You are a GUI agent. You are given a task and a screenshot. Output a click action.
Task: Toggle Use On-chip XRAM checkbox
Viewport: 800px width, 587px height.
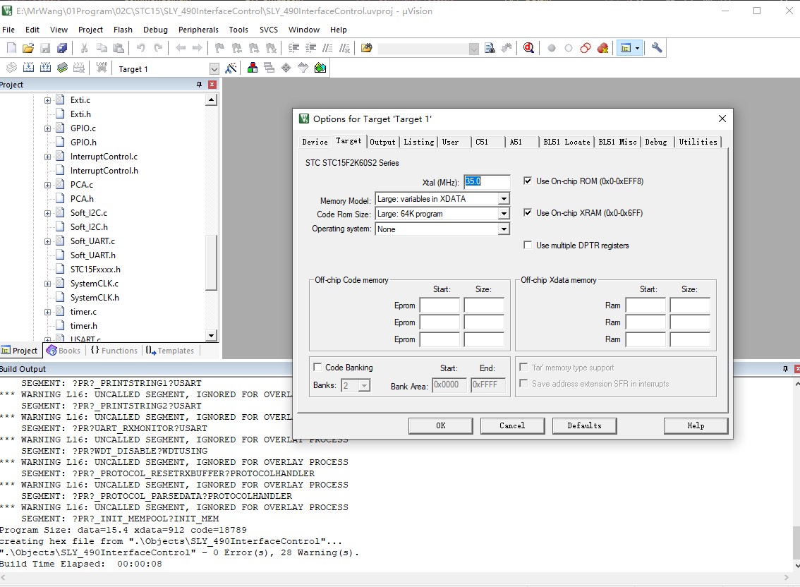(528, 212)
